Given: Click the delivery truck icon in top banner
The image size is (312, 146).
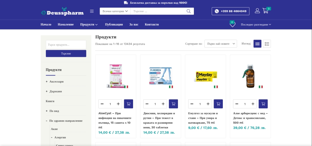Looking at the screenshot, I should tap(126, 3).
